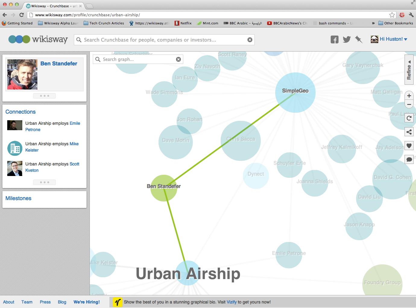Open the Blog footer link
Screen dimensions: 416x308
point(62,302)
